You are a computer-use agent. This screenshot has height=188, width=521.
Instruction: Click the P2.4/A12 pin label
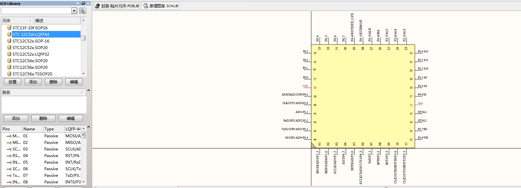coord(423,51)
